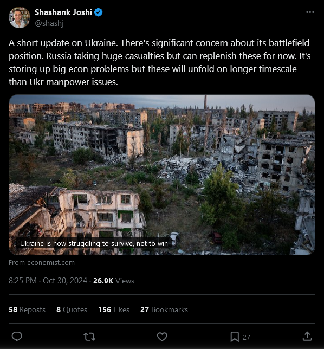Click the 'From economist.com' source link
Screen dimensions: 324x349
pyautogui.click(x=42, y=263)
